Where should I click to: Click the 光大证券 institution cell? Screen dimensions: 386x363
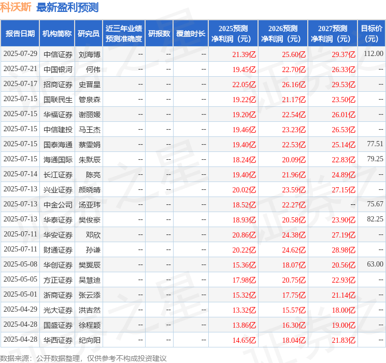58,310
